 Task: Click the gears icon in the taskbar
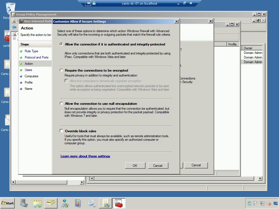point(92,203)
